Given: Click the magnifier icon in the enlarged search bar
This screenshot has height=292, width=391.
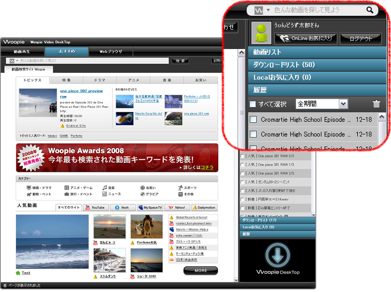Looking at the screenshot, I should point(370,10).
